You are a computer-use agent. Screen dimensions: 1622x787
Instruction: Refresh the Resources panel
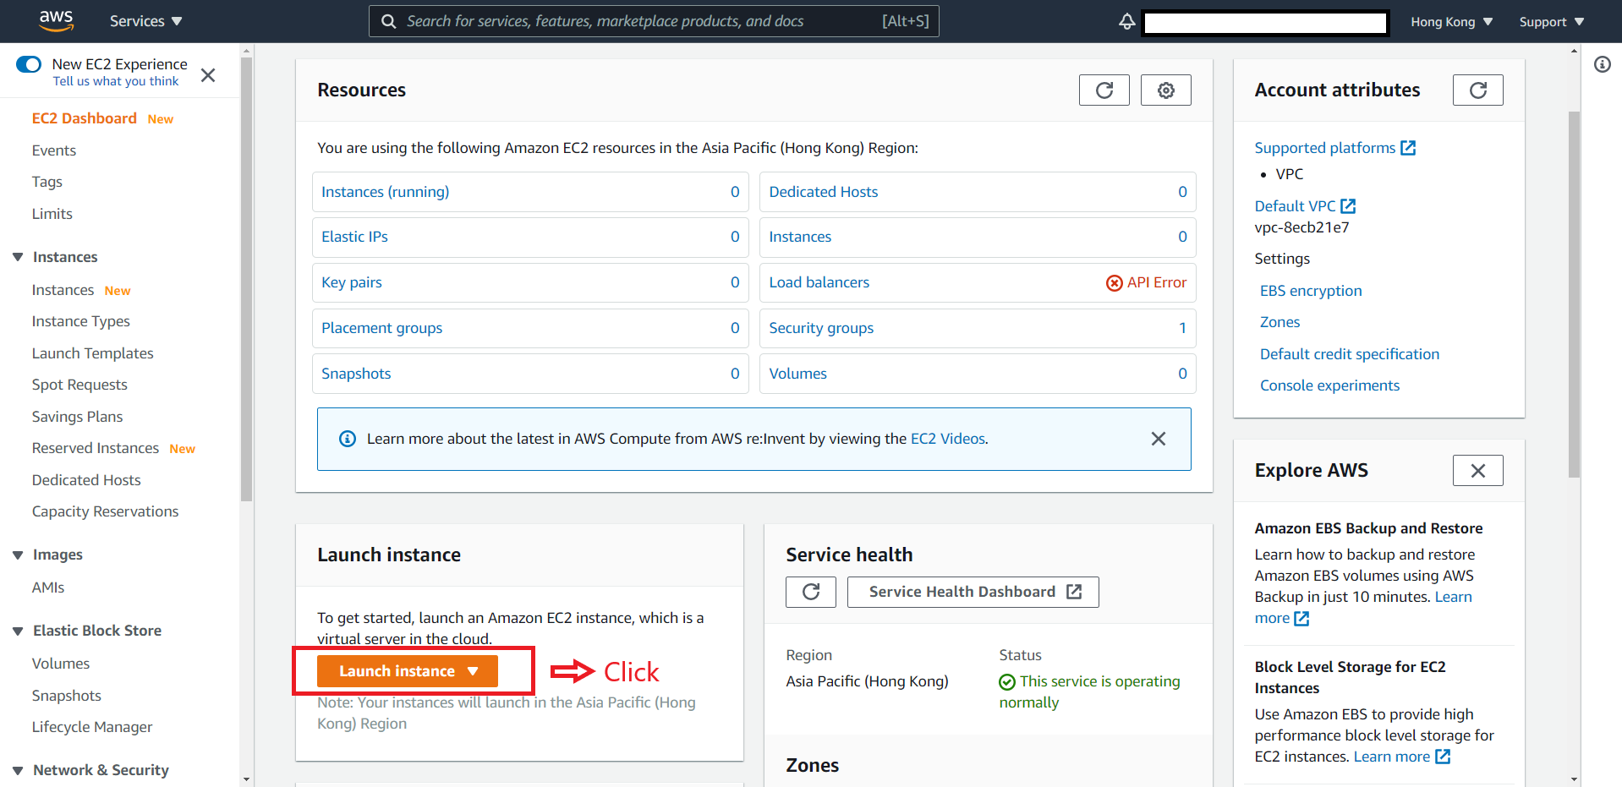tap(1104, 90)
